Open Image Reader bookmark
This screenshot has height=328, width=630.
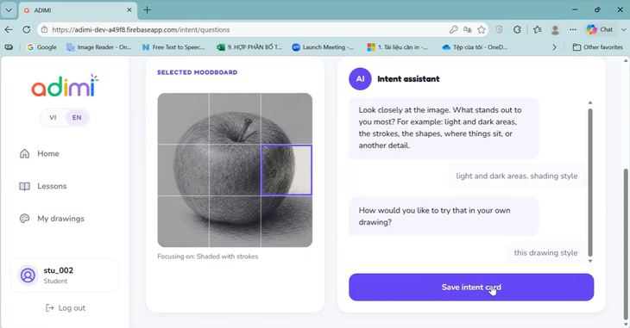pyautogui.click(x=99, y=47)
